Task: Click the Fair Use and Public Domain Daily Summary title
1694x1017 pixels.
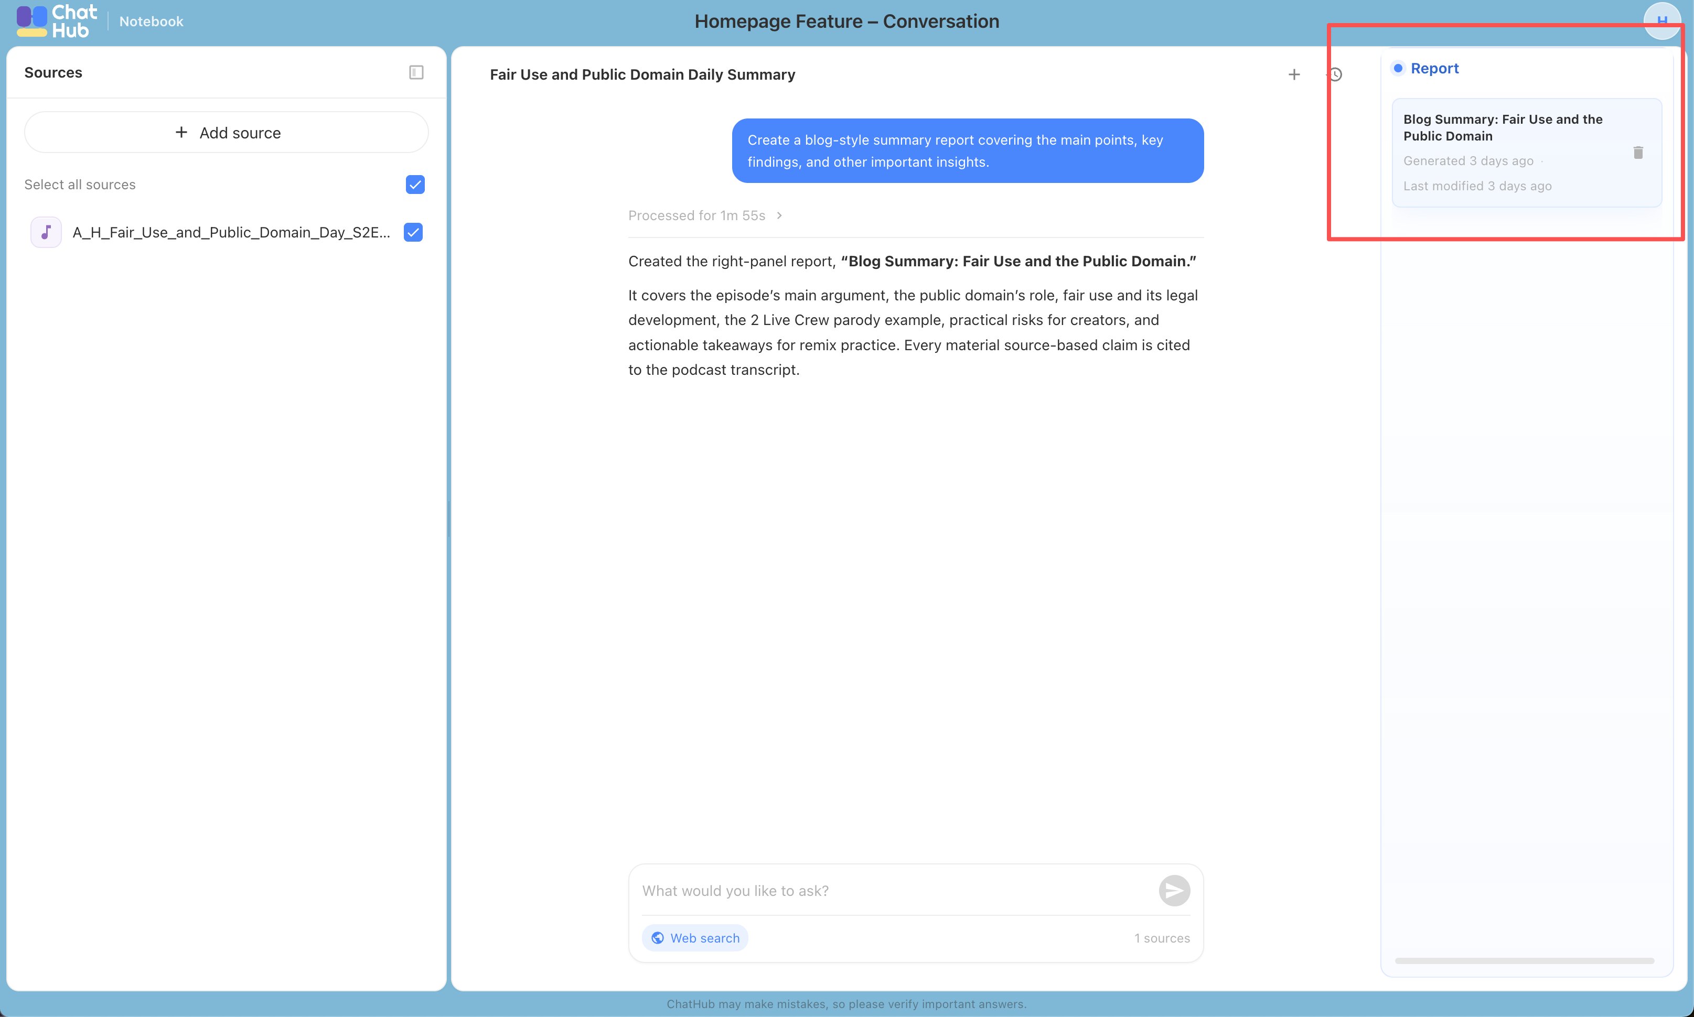Action: (x=642, y=74)
